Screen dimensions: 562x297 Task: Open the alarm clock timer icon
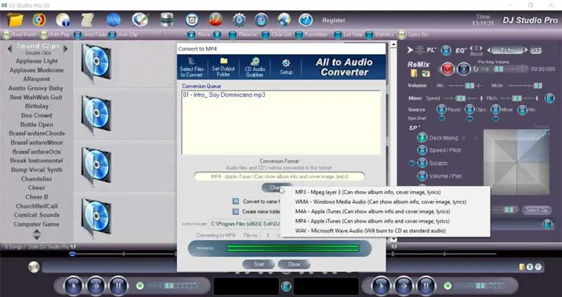192,20
